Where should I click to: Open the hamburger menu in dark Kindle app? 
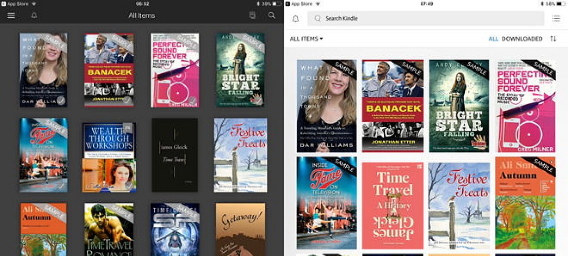coord(11,16)
